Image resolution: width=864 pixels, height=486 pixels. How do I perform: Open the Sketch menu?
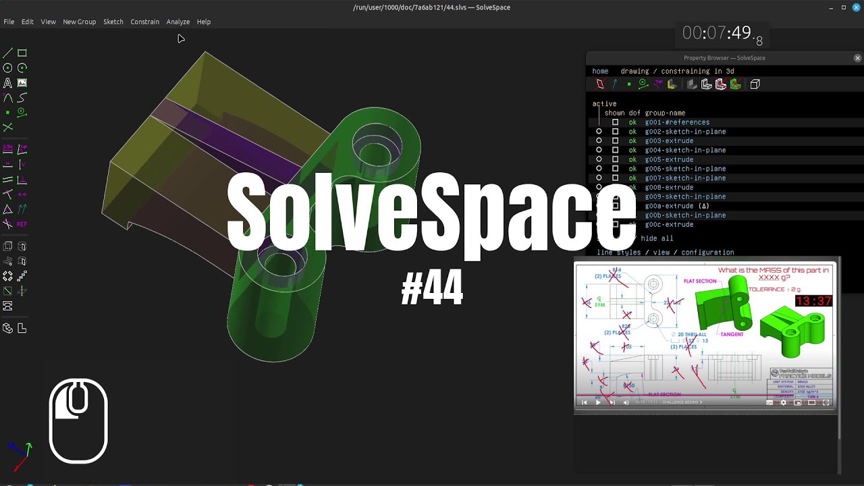coord(113,22)
